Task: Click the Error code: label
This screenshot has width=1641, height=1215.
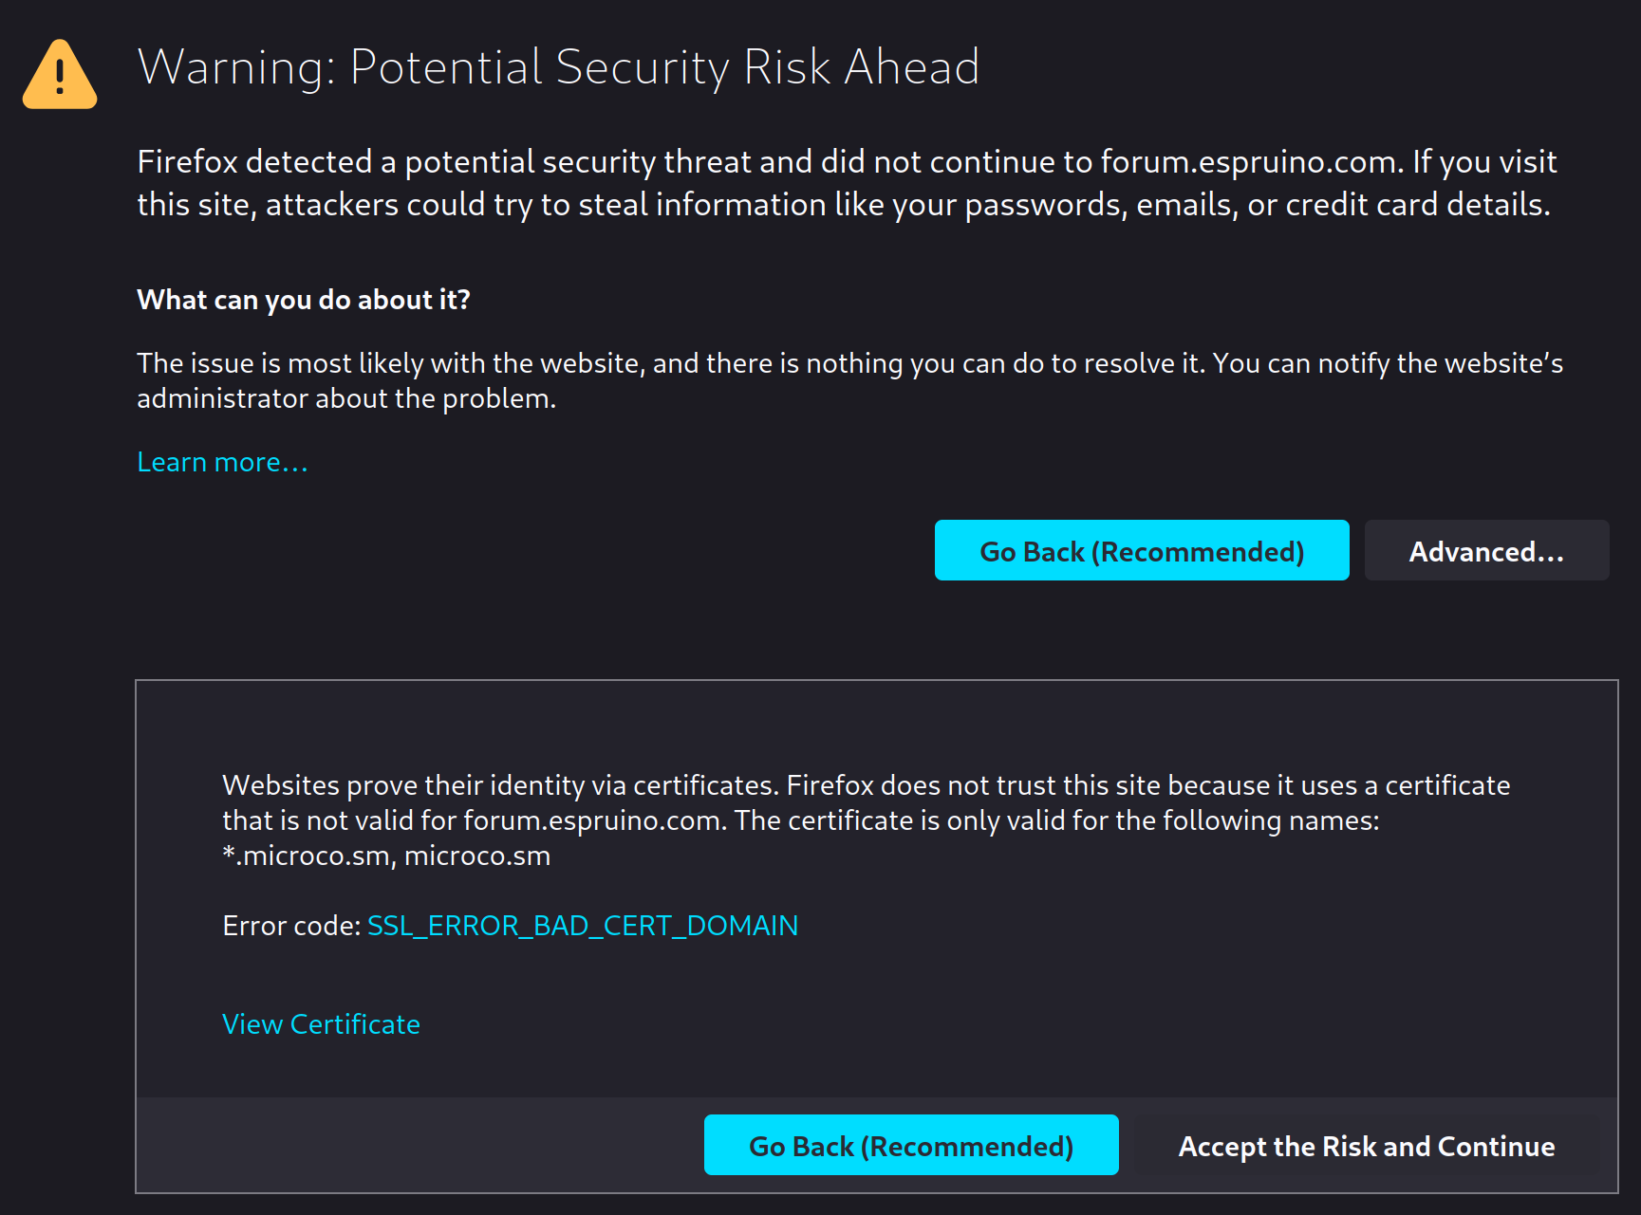Action: [x=291, y=926]
